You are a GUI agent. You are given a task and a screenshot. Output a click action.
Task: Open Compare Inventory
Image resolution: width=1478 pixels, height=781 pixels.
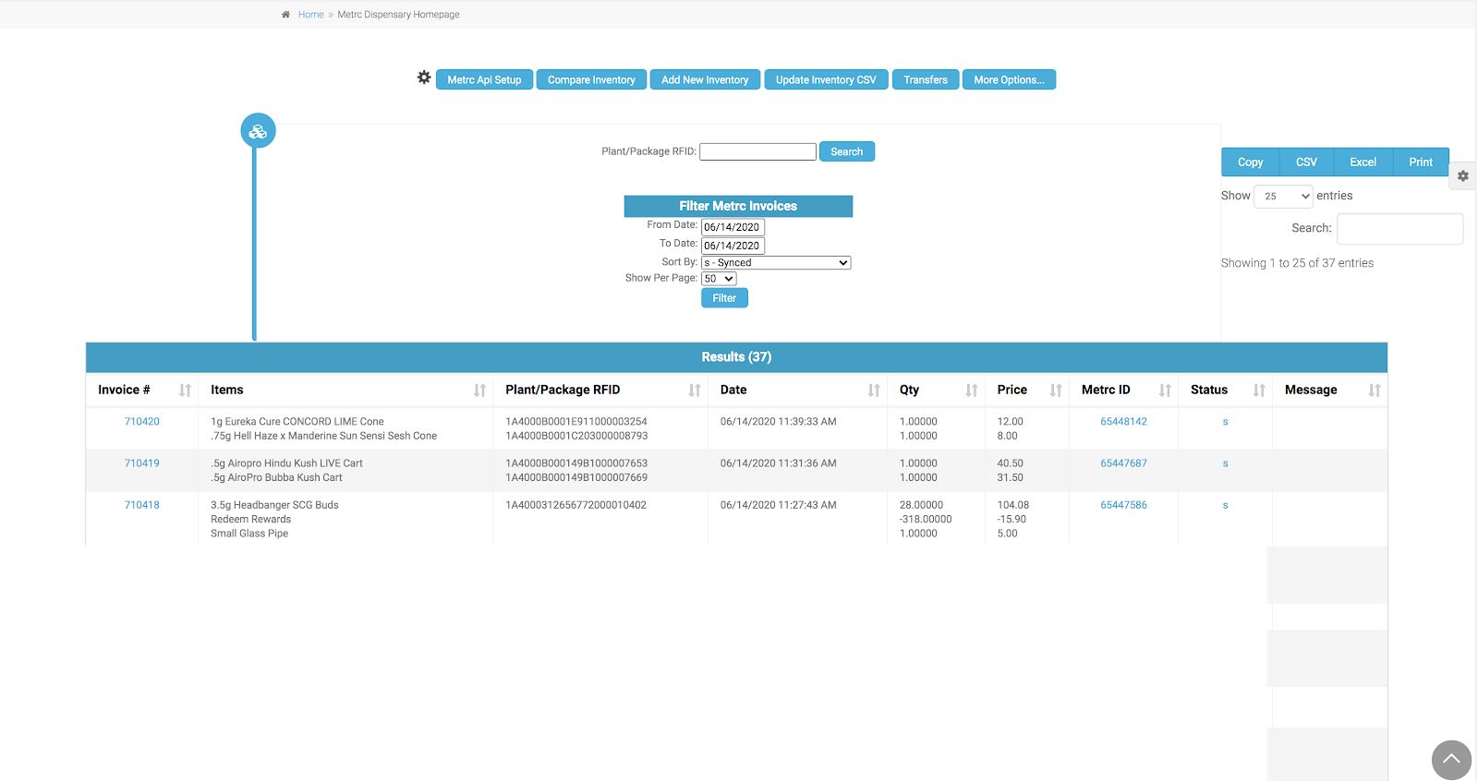point(591,80)
